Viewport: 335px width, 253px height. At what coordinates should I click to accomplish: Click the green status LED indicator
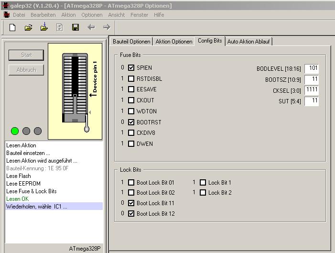[x=15, y=131]
